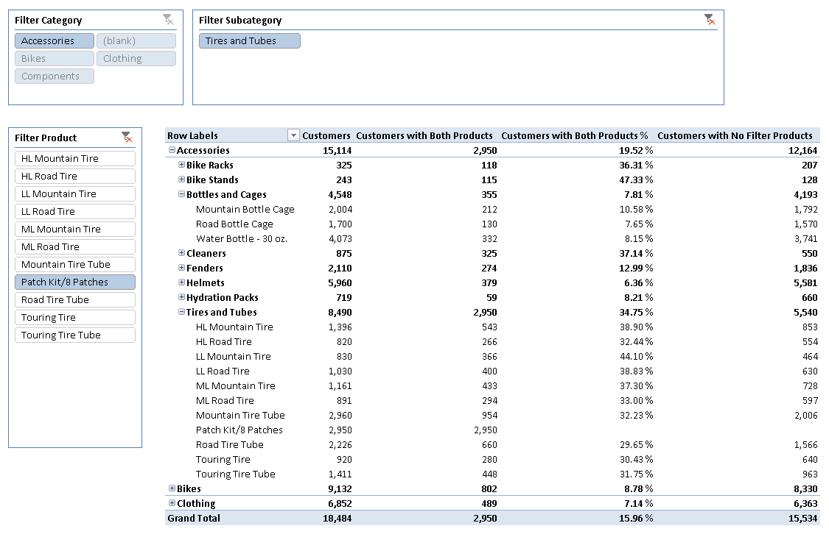This screenshot has height=537, width=829.
Task: Expand the Bike Stands row
Action: 181,179
